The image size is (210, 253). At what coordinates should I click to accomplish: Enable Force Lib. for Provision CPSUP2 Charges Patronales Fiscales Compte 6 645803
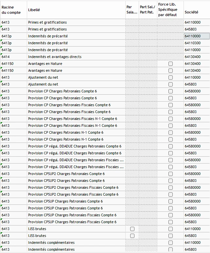point(170,194)
